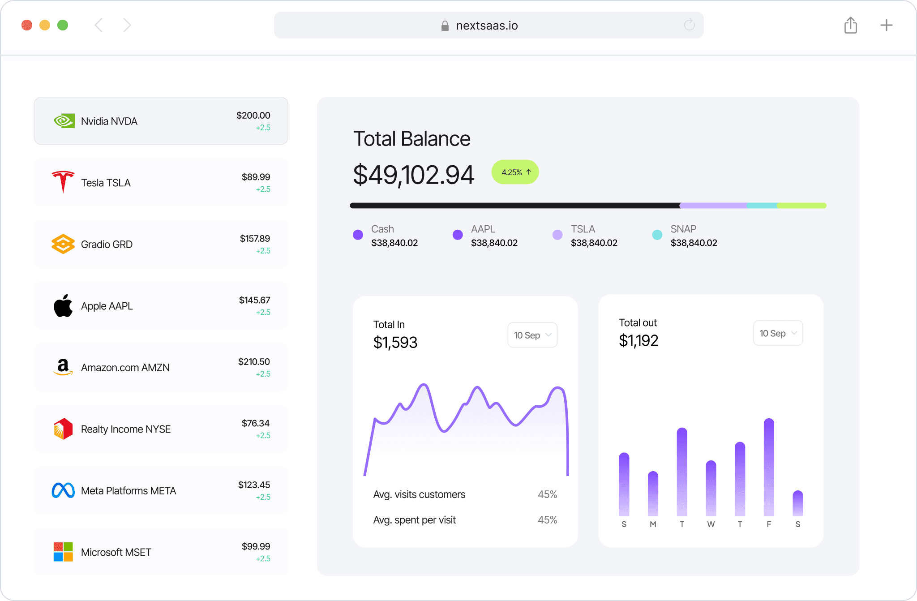Click the Nvidia logo icon

[64, 121]
